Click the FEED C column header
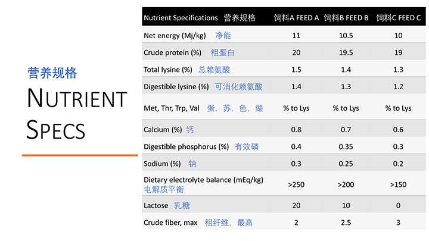This screenshot has height=241, width=429. (397, 18)
